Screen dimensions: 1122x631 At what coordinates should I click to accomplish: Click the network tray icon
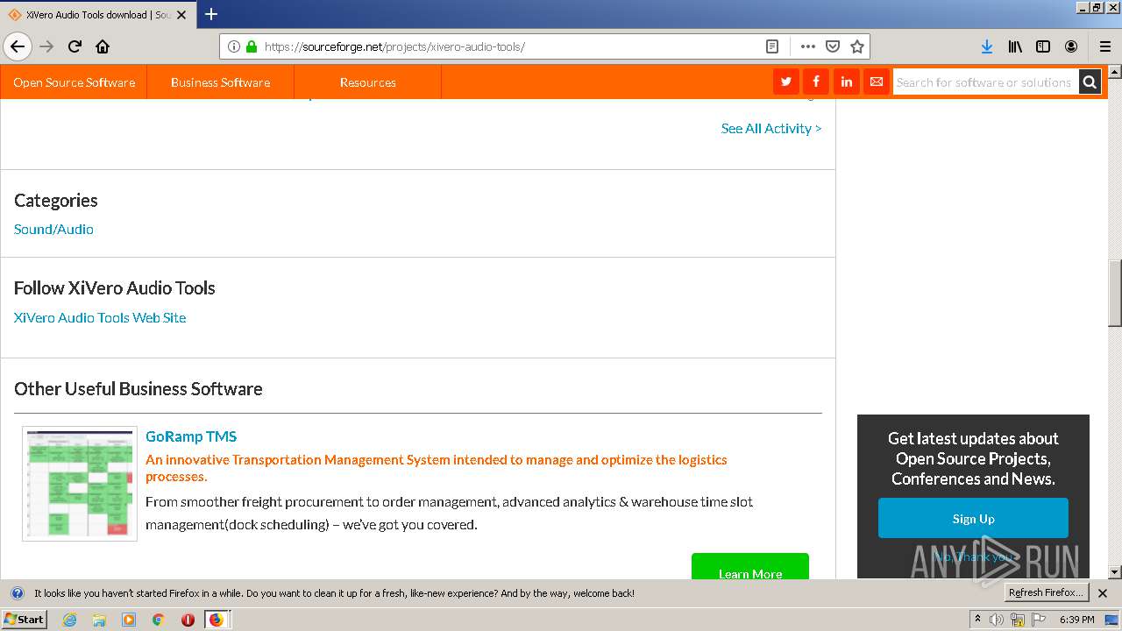point(1018,620)
